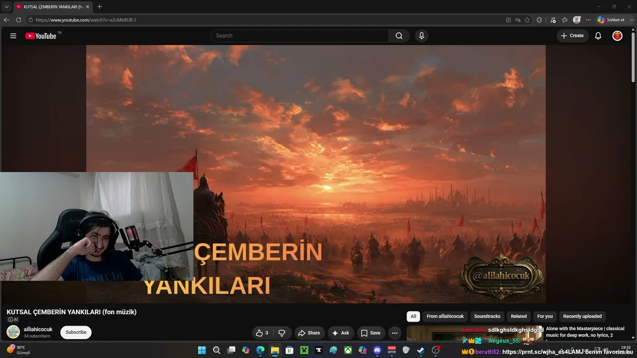Go to the YouTube home logo

(x=41, y=36)
